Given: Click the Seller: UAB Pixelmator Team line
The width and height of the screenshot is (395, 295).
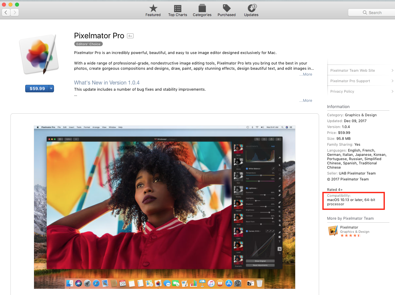Looking at the screenshot, I should (x=351, y=173).
